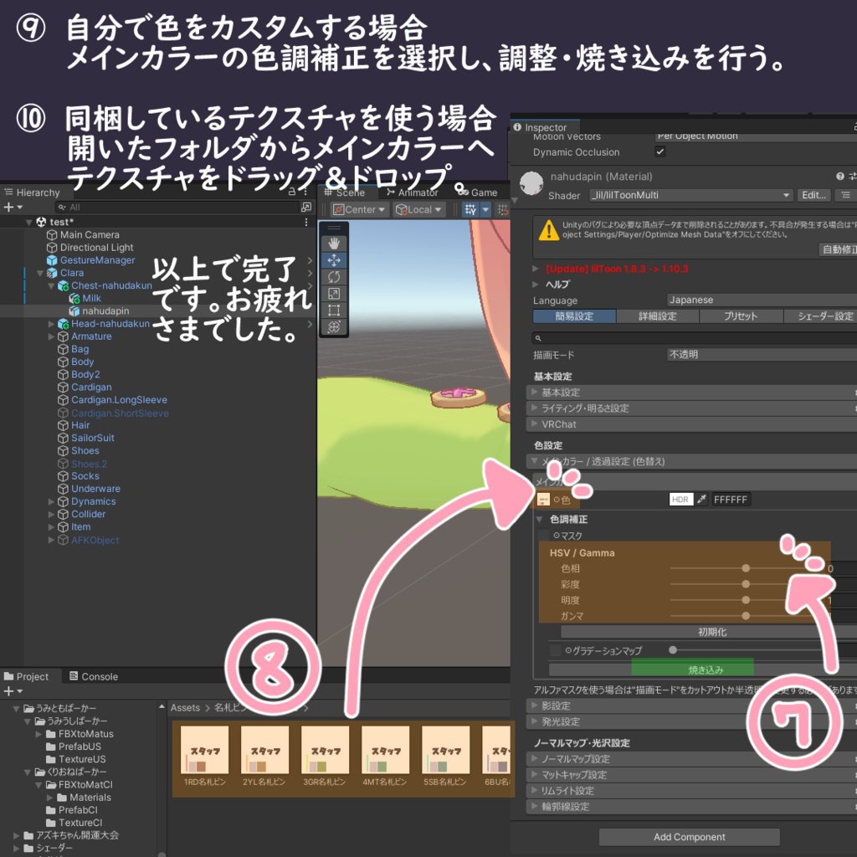
Task: Enable HDR on the main color field
Action: 680,500
